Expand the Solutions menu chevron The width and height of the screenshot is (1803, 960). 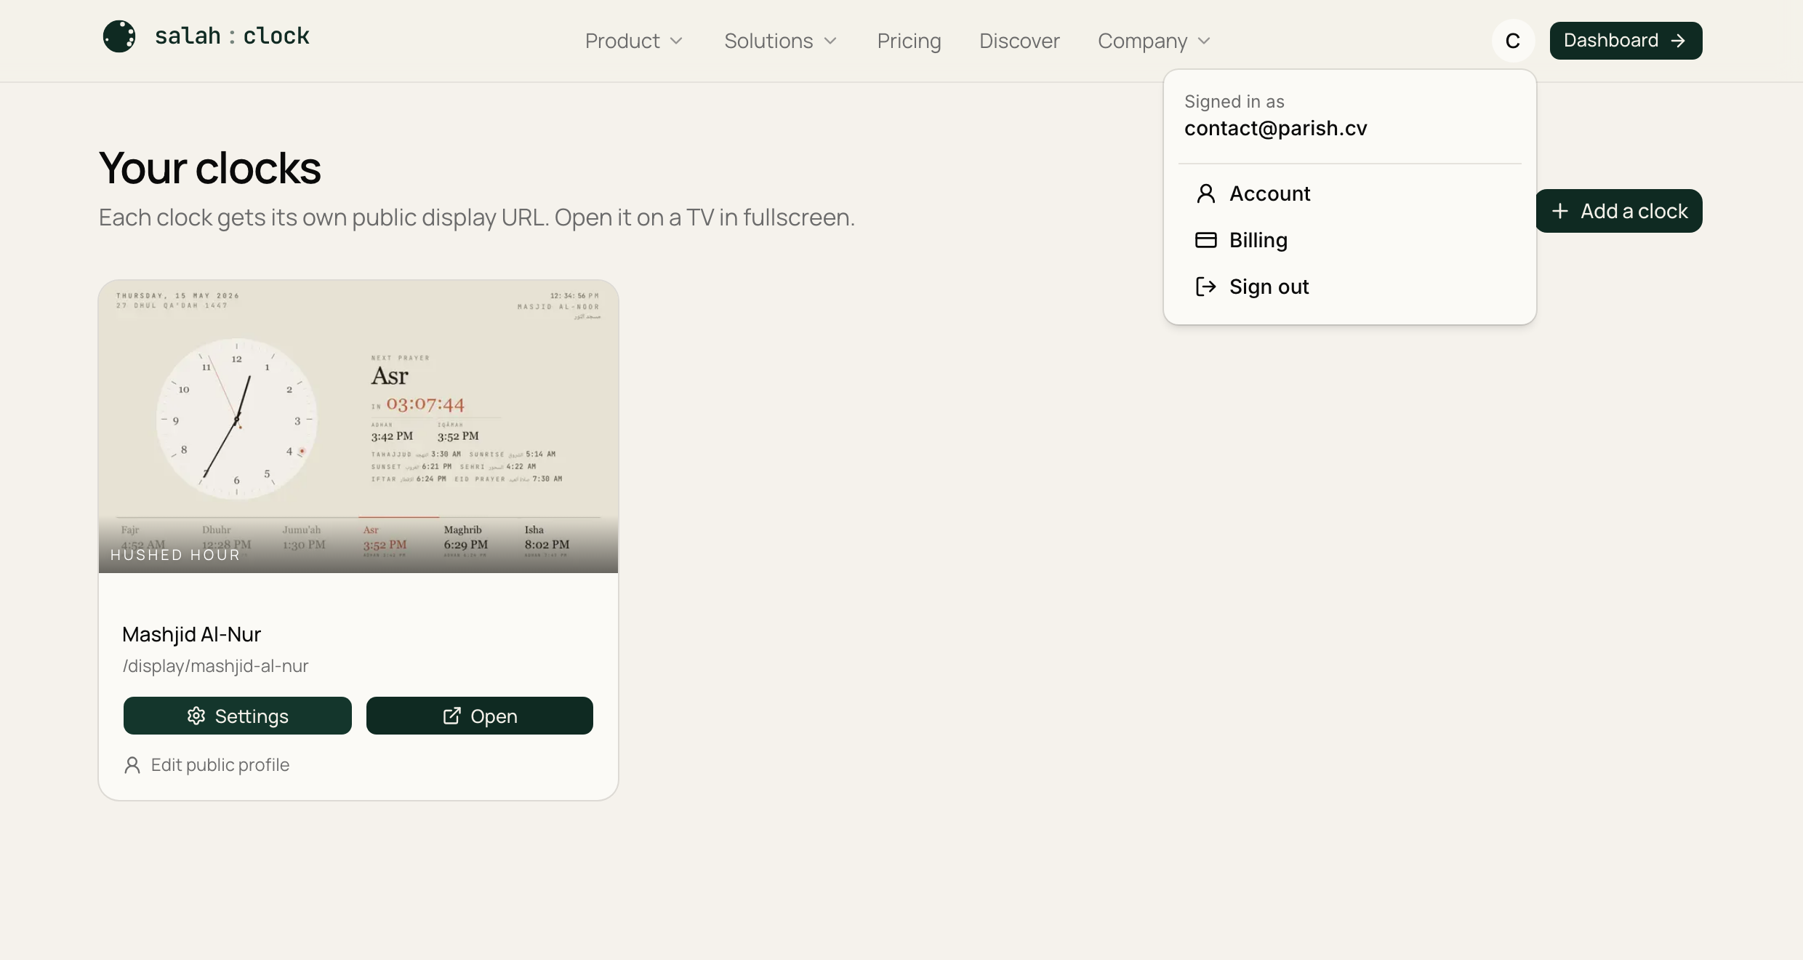(830, 41)
